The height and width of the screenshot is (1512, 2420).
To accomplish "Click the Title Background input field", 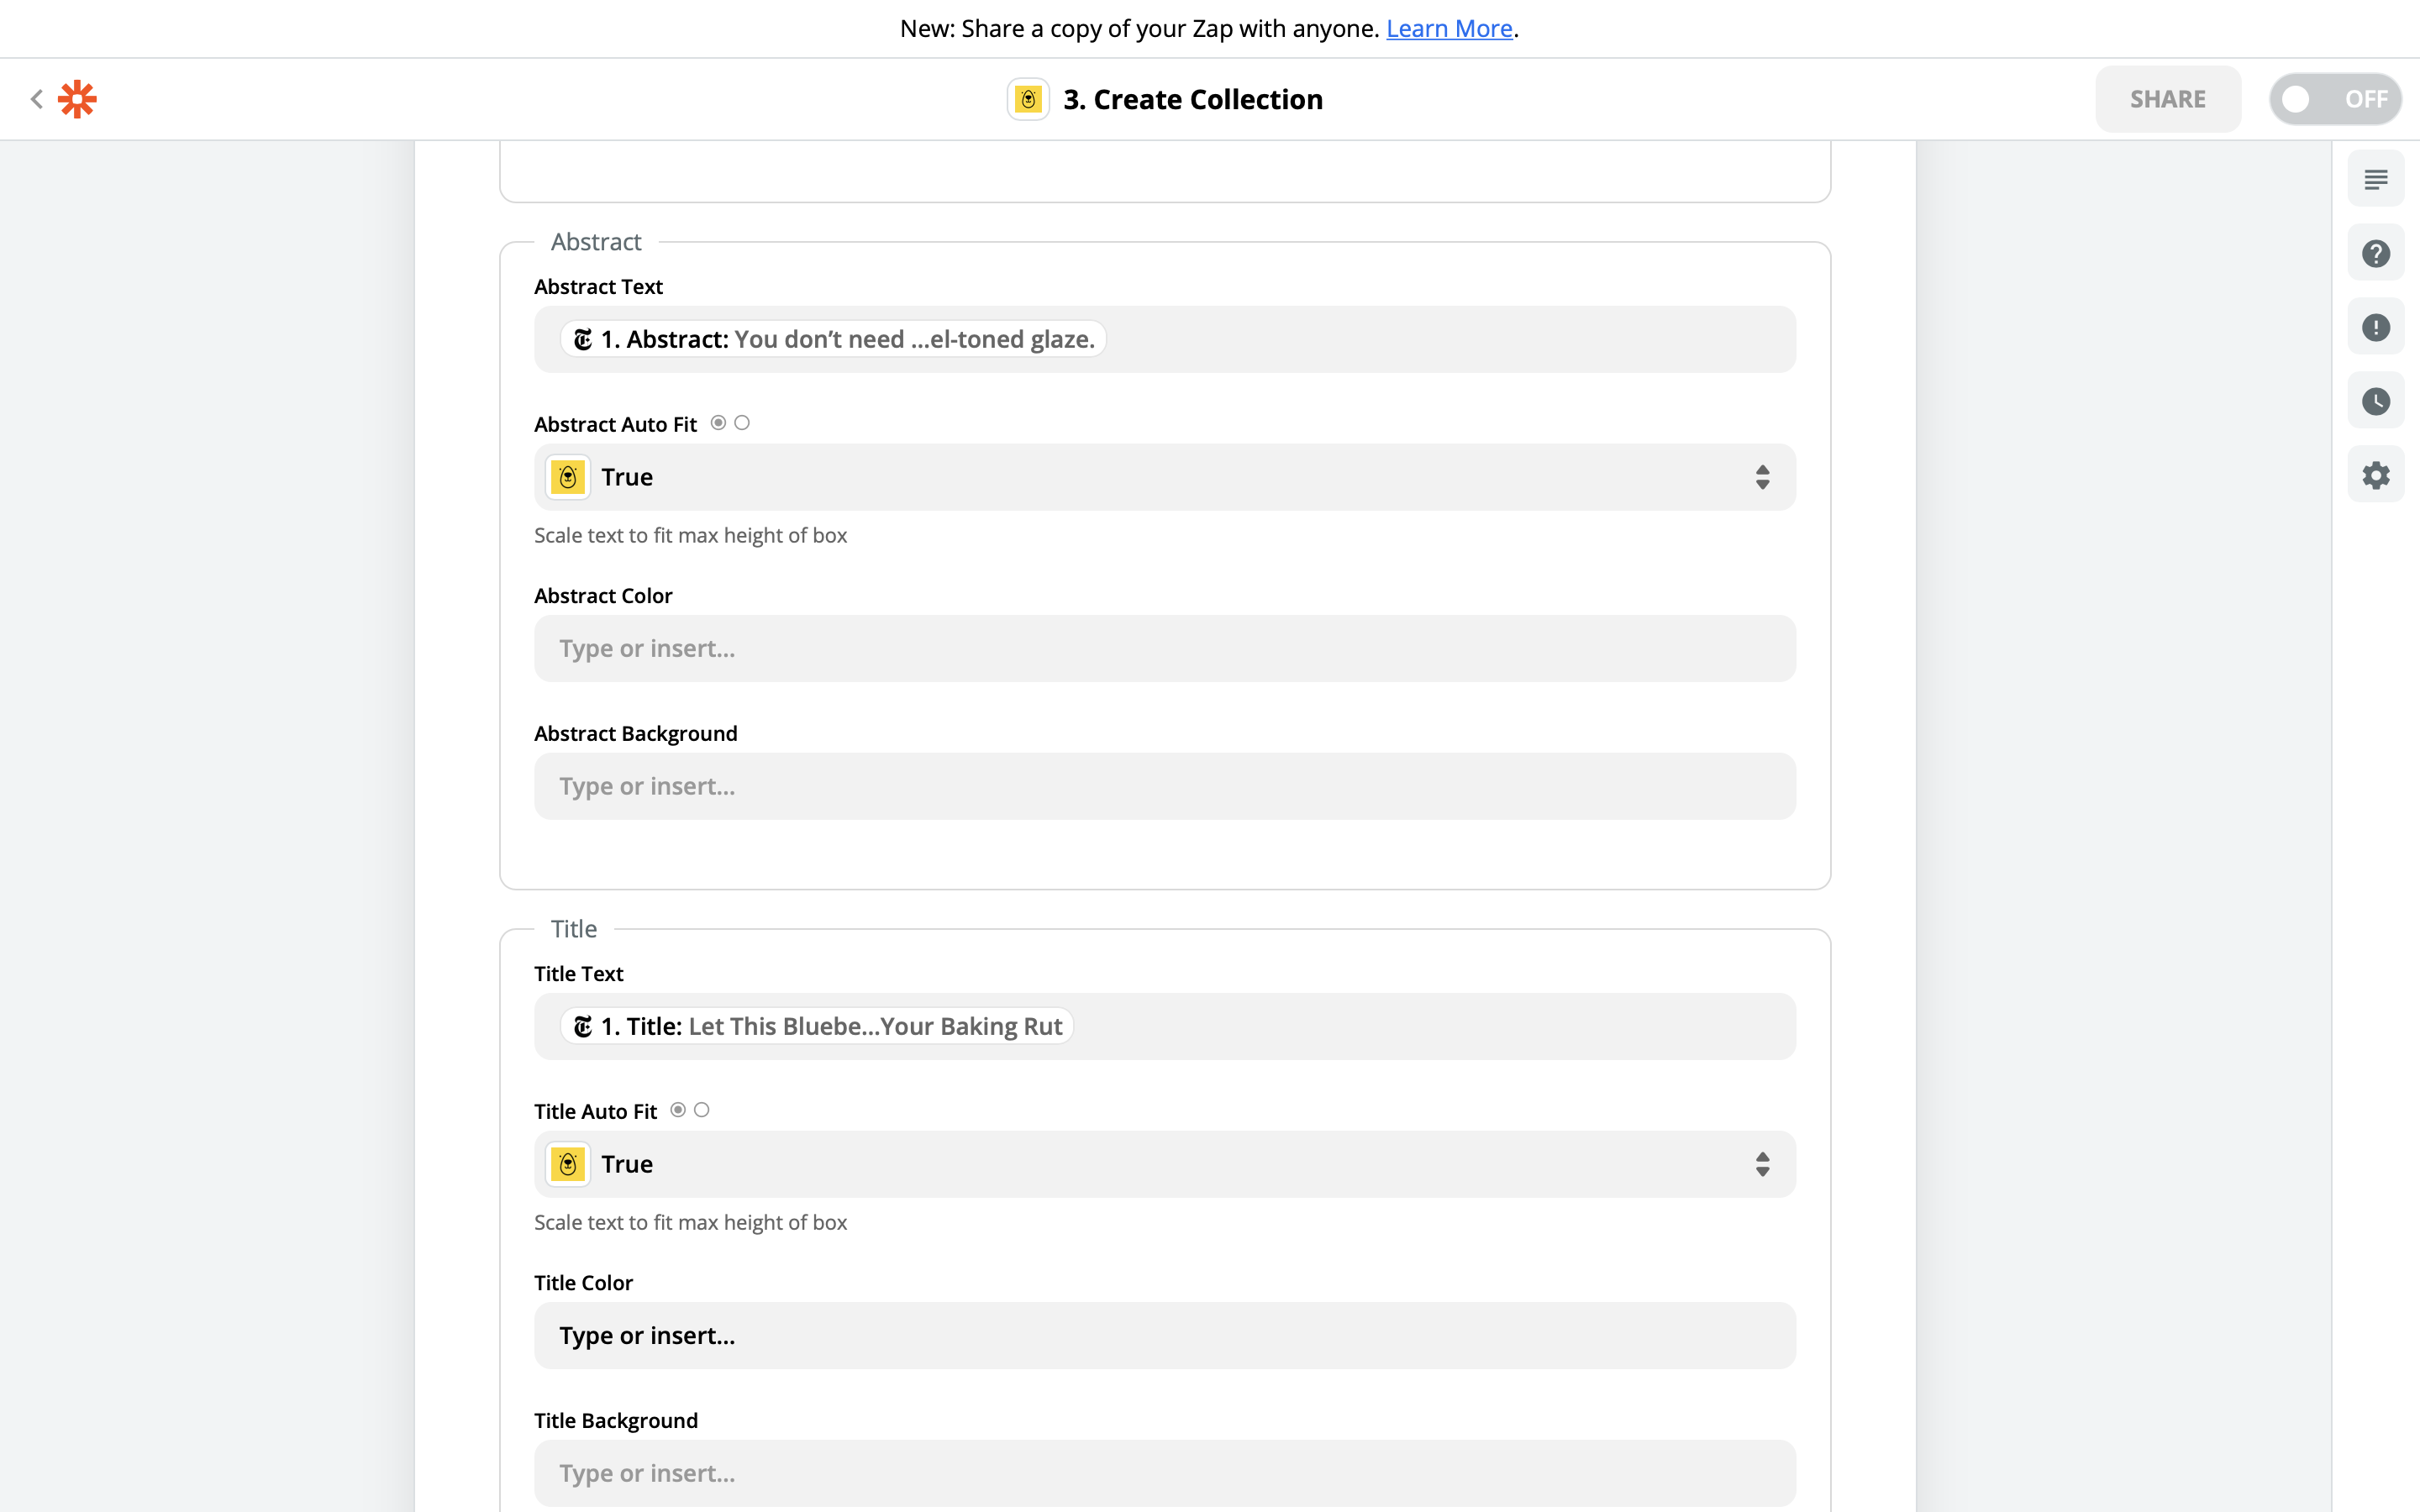I will [1165, 1473].
